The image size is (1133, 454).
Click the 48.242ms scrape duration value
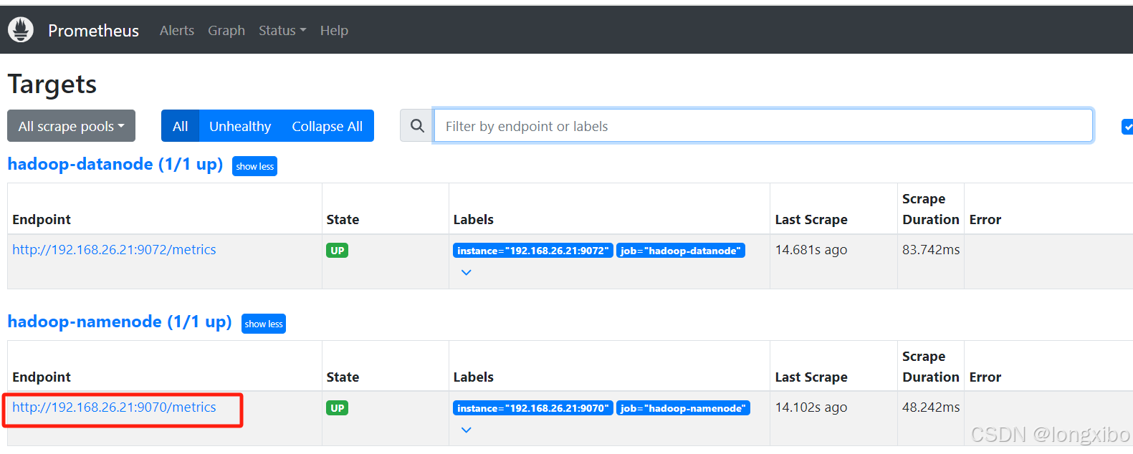(931, 407)
